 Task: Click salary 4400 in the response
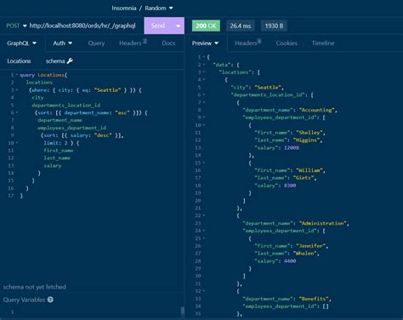290,261
